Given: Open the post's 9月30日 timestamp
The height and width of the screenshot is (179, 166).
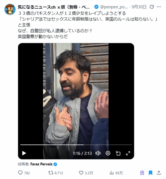Looking at the screenshot, I should click(x=139, y=7).
